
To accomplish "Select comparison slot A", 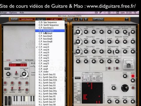I will 76,19.
